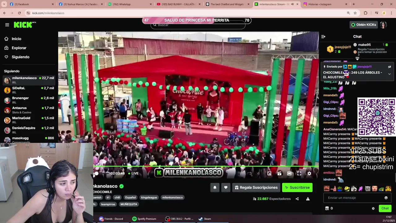Report stream with warning icon
Image resolution: width=396 pixels, height=223 pixels.
click(x=308, y=199)
